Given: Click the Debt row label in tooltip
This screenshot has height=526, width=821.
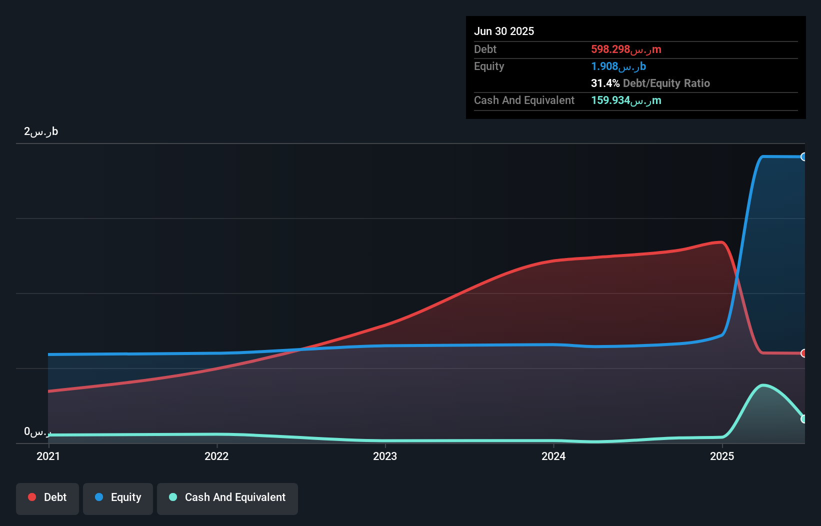Looking at the screenshot, I should click(x=485, y=49).
